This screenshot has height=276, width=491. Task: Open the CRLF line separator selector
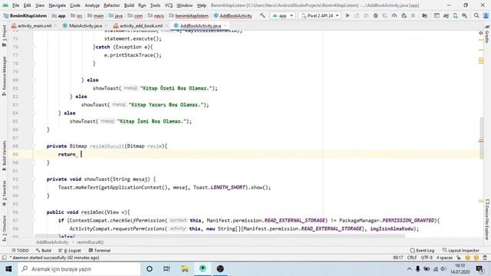pos(412,258)
